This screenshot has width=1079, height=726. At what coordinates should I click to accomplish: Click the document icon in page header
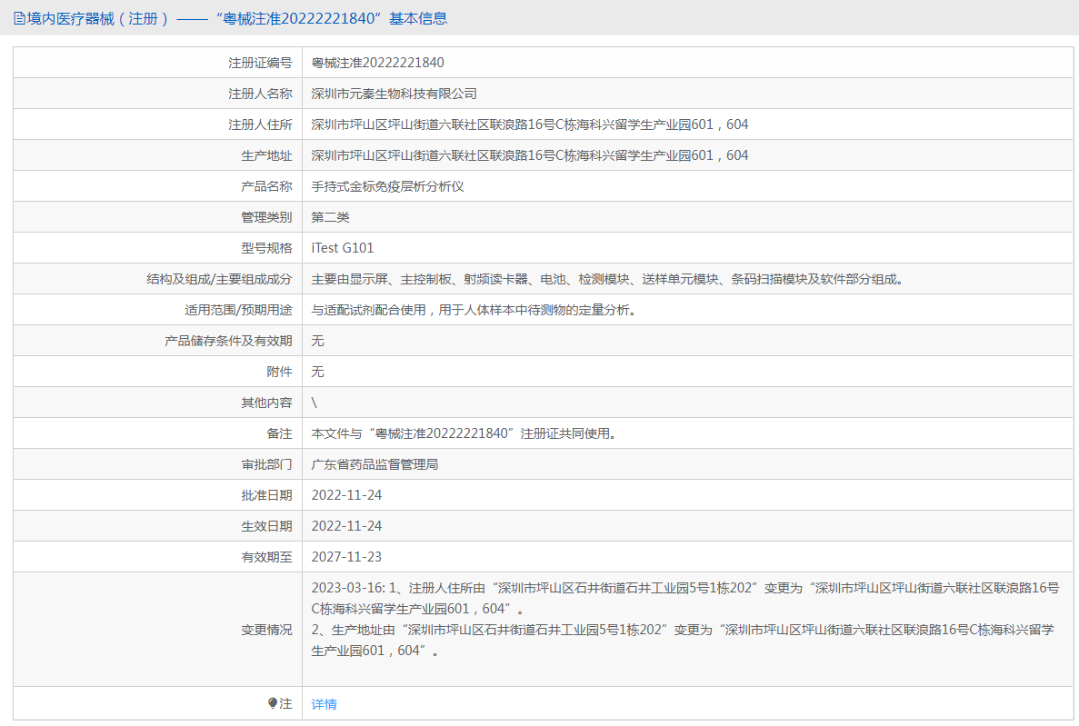point(20,18)
